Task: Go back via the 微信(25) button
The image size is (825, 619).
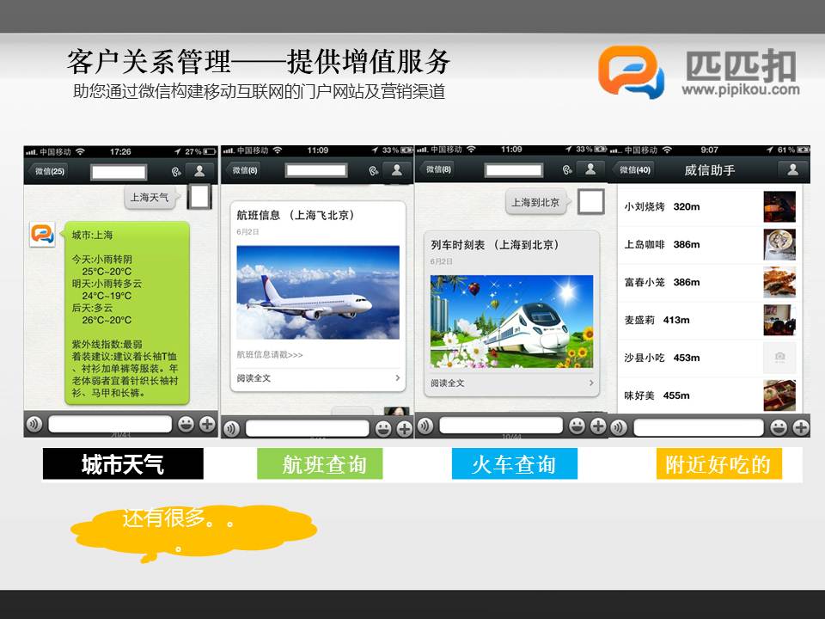Action: tap(46, 171)
